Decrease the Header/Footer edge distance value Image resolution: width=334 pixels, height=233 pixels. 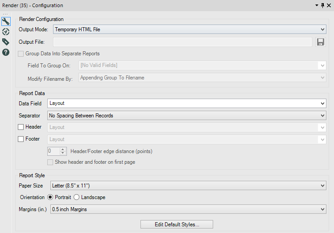pyautogui.click(x=62, y=153)
